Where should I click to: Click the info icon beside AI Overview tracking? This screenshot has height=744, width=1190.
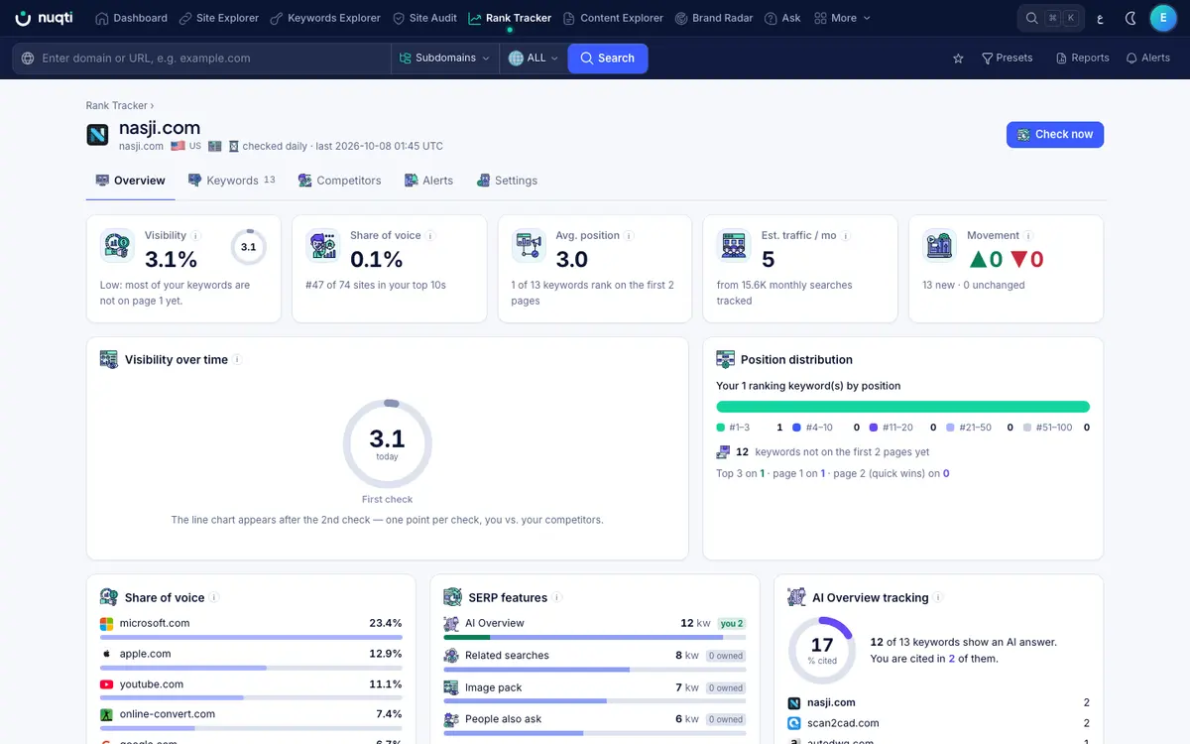pyautogui.click(x=938, y=598)
